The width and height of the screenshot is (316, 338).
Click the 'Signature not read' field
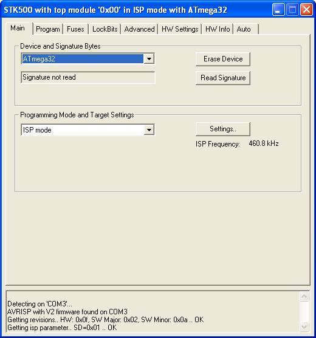pos(88,77)
